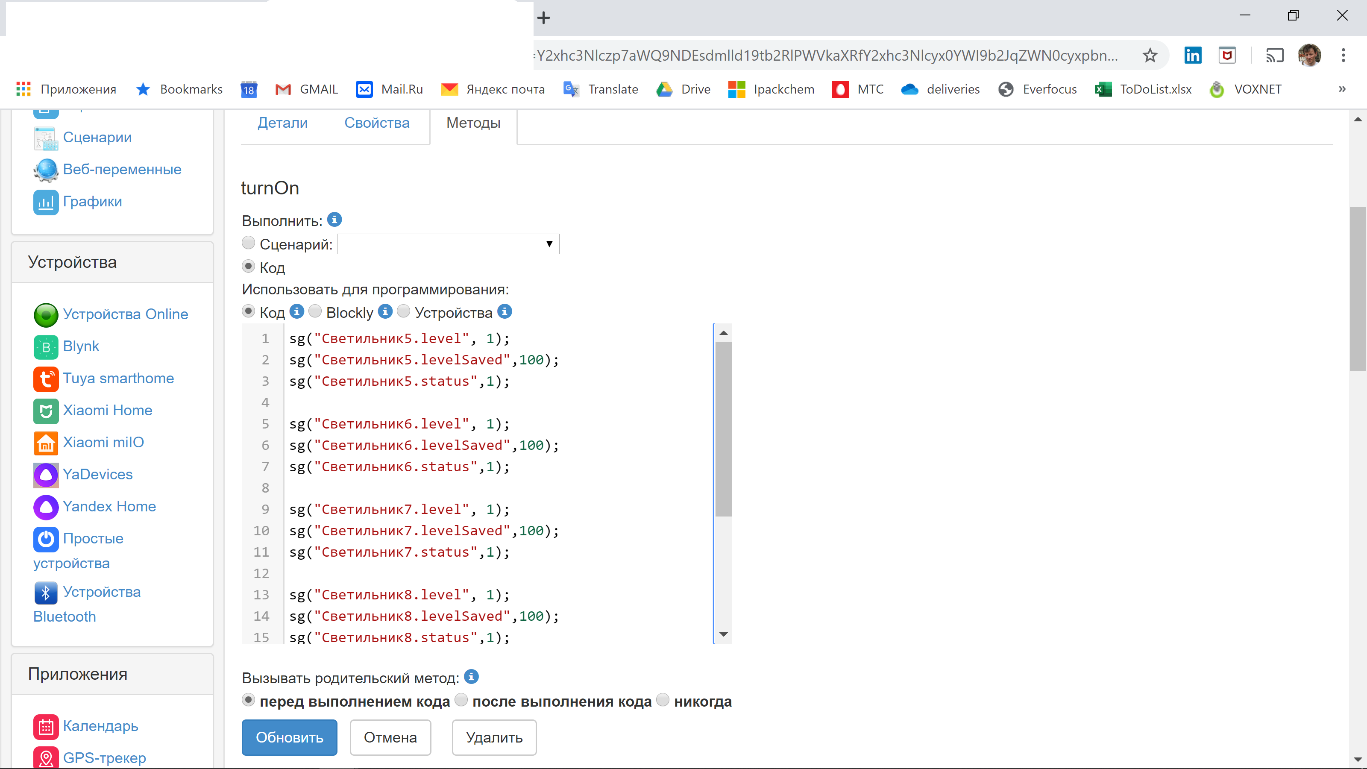1367x769 pixels.
Task: Switch to Детали tab
Action: click(281, 122)
